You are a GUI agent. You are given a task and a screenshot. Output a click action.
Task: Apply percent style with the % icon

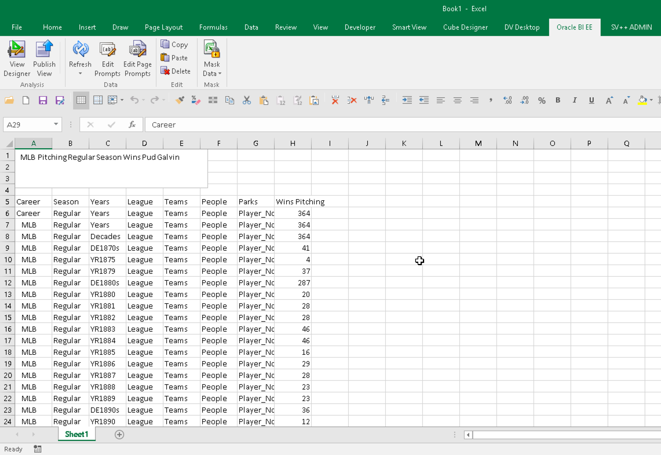click(x=542, y=100)
